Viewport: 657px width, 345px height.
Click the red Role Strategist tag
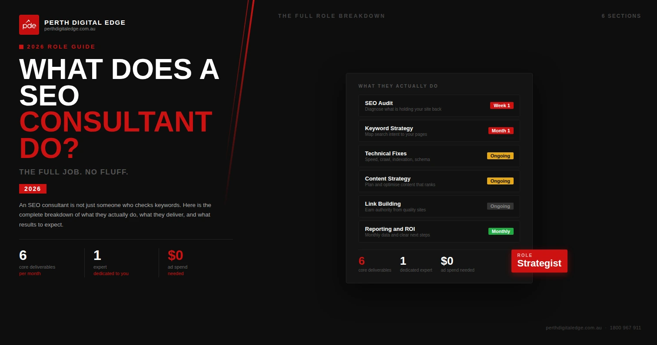point(539,261)
